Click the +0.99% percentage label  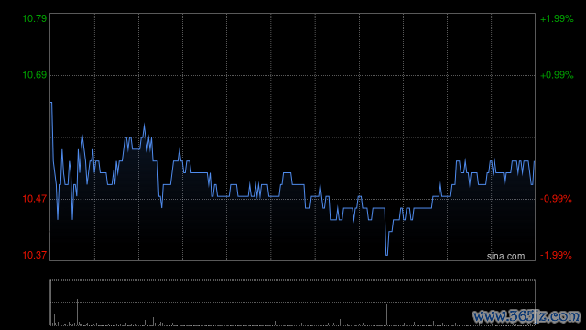tap(557, 75)
